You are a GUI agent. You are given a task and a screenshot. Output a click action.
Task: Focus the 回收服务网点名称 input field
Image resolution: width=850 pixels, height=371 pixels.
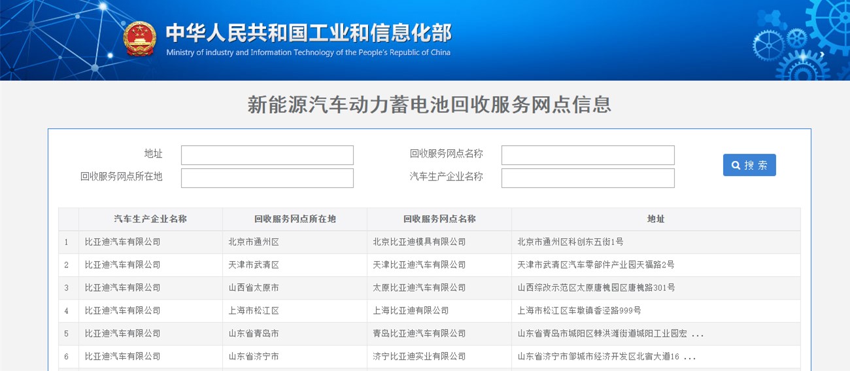[588, 155]
